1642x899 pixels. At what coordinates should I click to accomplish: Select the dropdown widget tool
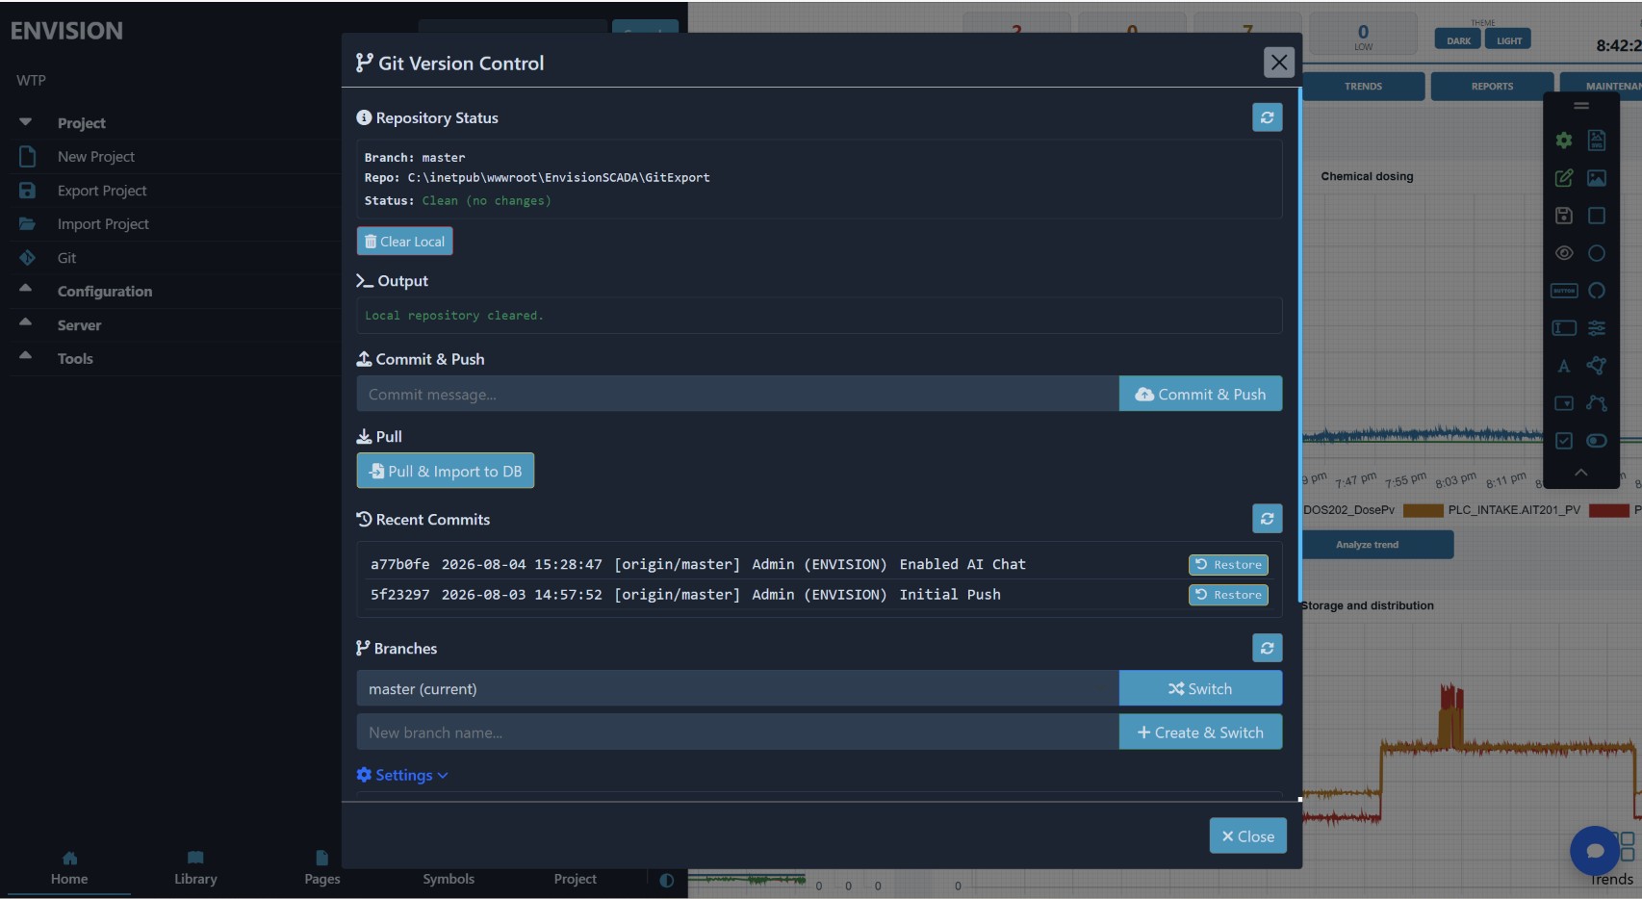tap(1564, 403)
